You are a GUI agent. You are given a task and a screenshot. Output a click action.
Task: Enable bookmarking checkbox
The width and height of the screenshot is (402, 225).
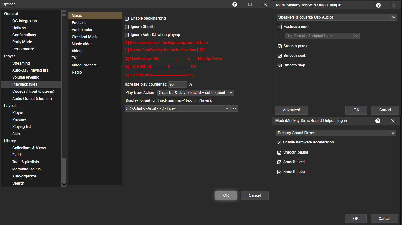click(x=127, y=19)
